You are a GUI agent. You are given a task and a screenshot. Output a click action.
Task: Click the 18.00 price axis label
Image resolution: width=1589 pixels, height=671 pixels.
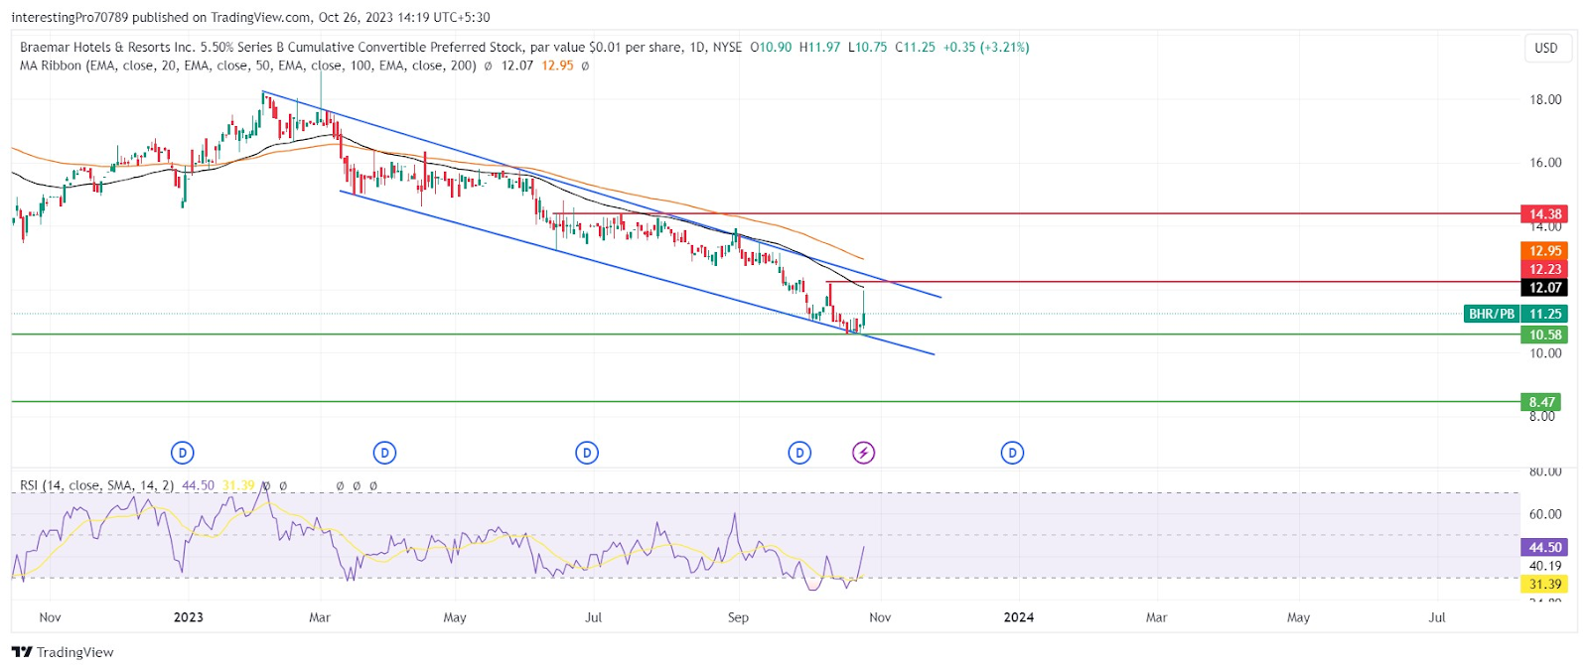click(x=1545, y=99)
